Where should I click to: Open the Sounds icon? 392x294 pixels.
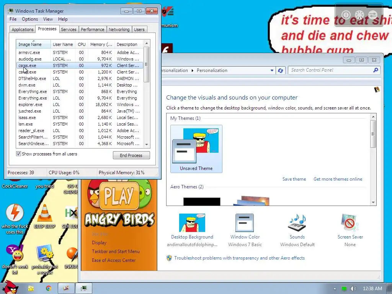click(x=297, y=223)
